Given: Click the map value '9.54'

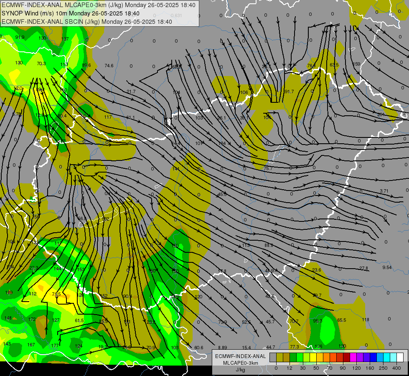Looking at the screenshot, I should tap(387, 267).
